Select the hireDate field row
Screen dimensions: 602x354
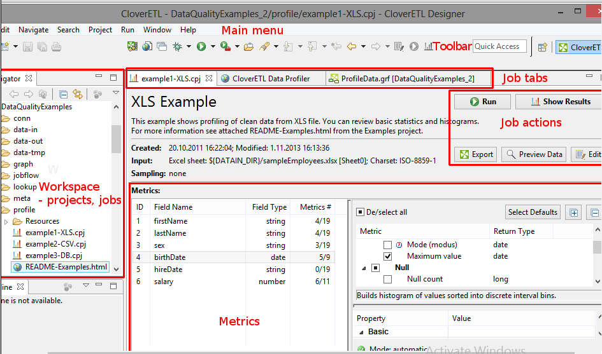pos(233,269)
